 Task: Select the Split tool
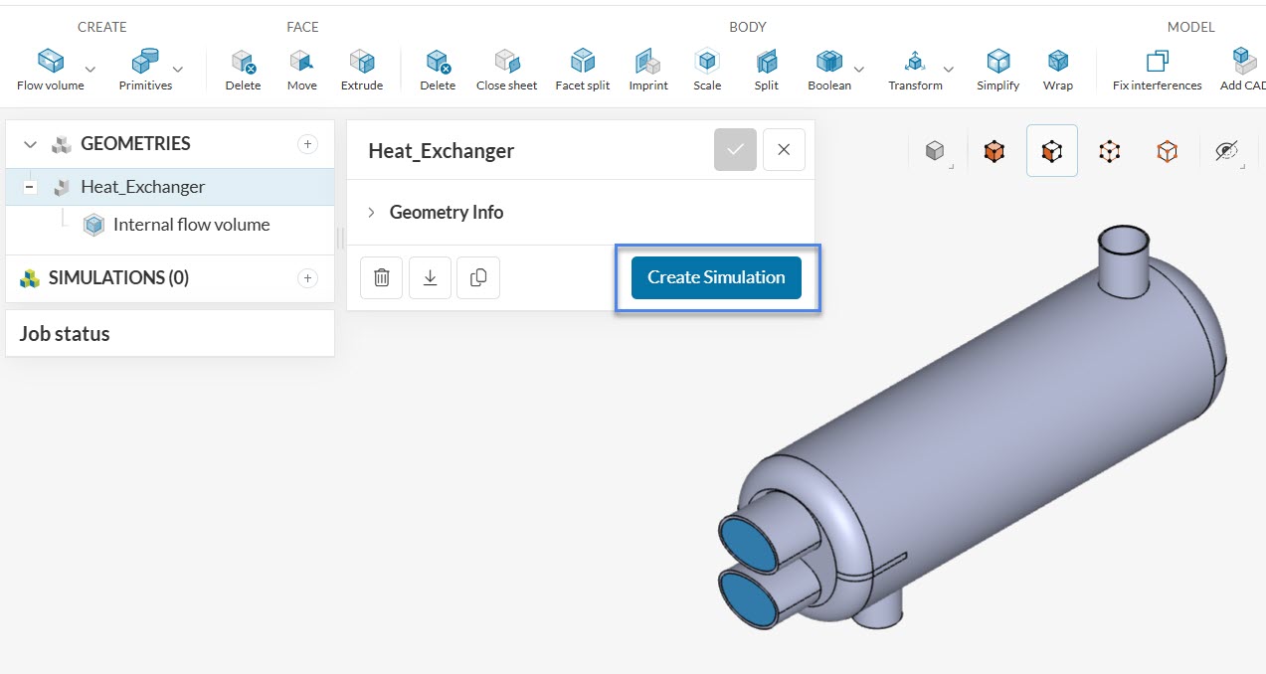(x=767, y=70)
